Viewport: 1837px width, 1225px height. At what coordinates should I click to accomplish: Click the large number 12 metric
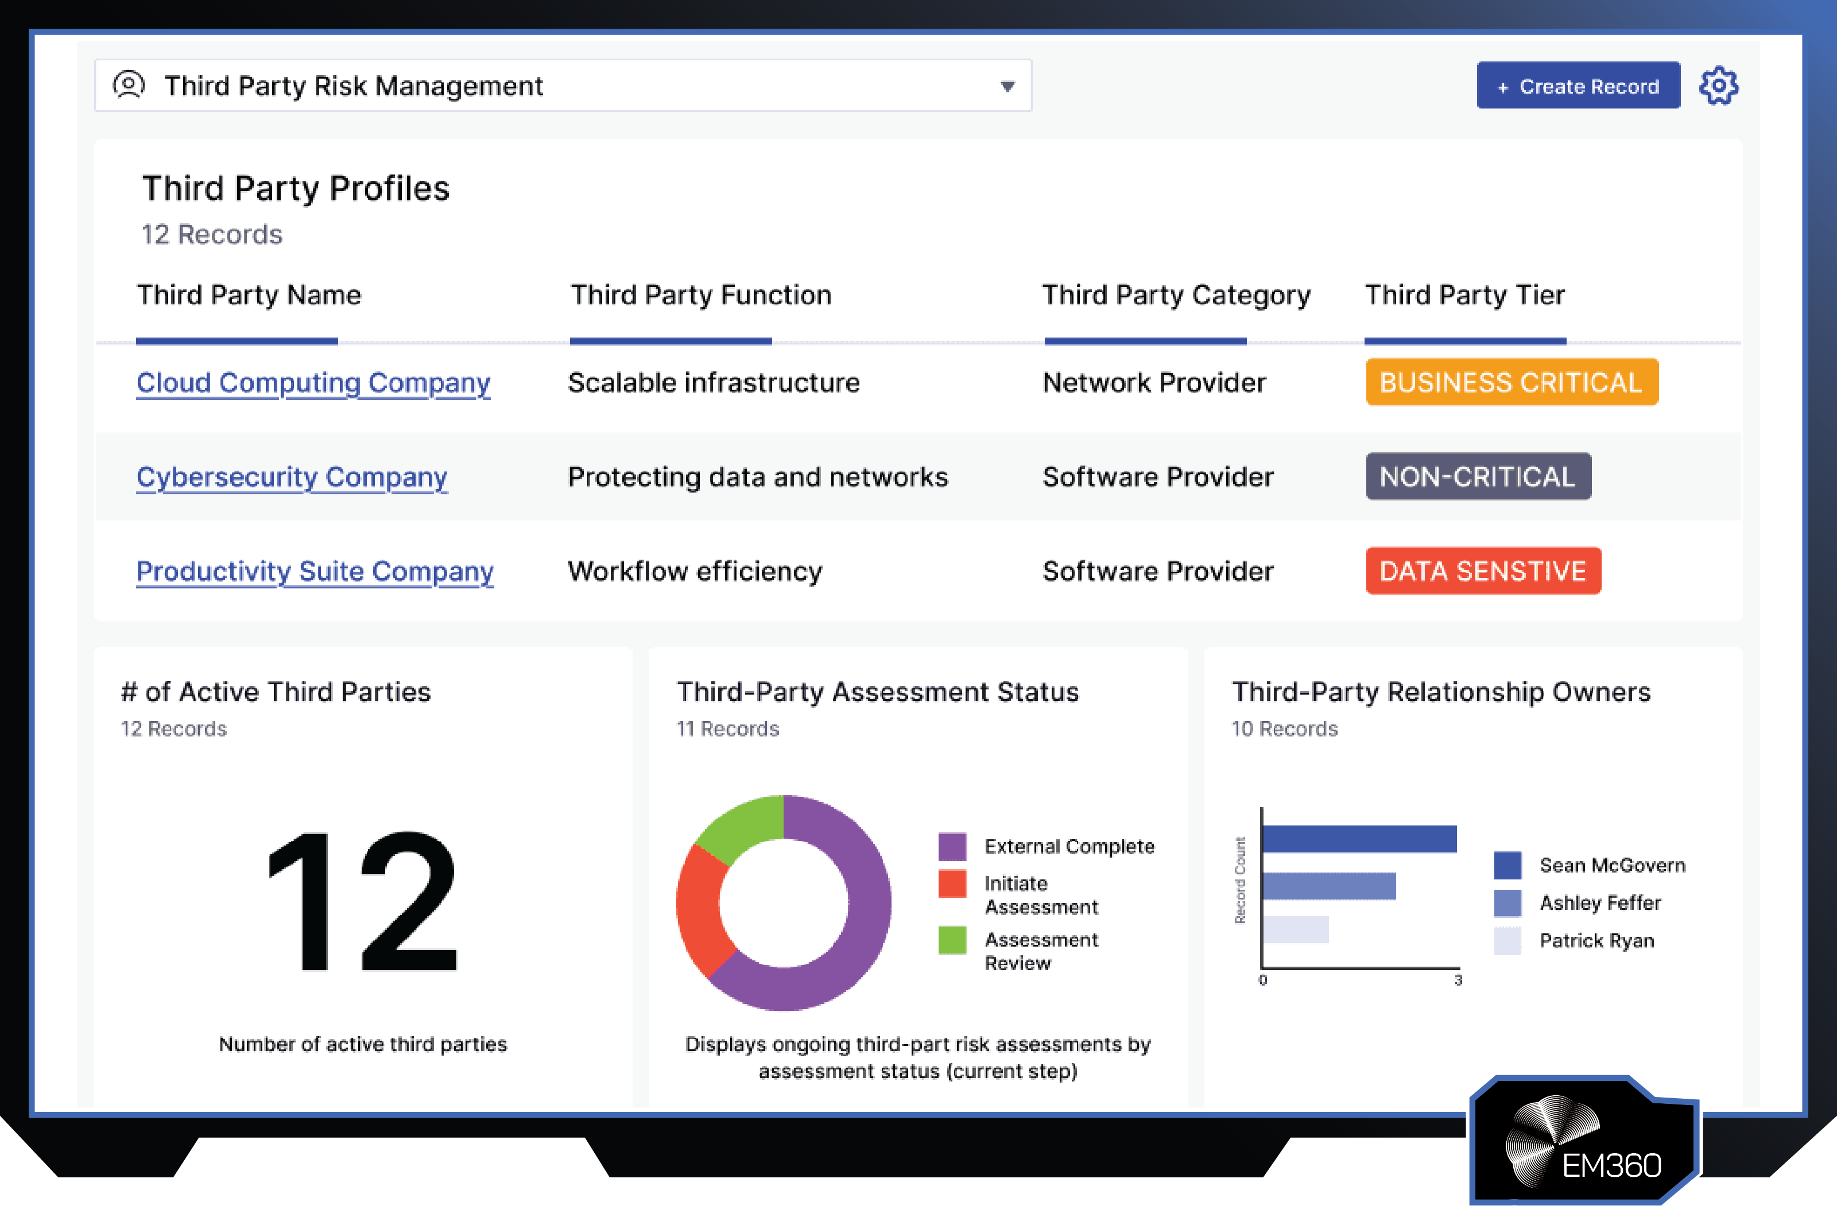pos(362,902)
